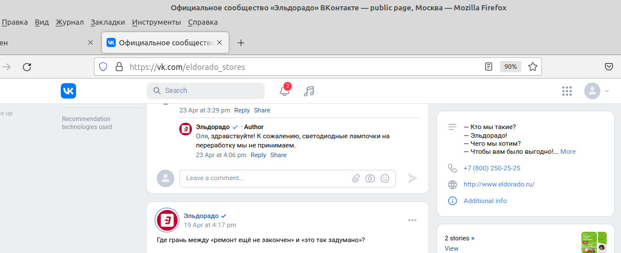Open Эльдорадо post avatar from 19 Apr
The width and height of the screenshot is (621, 253).
click(x=167, y=220)
